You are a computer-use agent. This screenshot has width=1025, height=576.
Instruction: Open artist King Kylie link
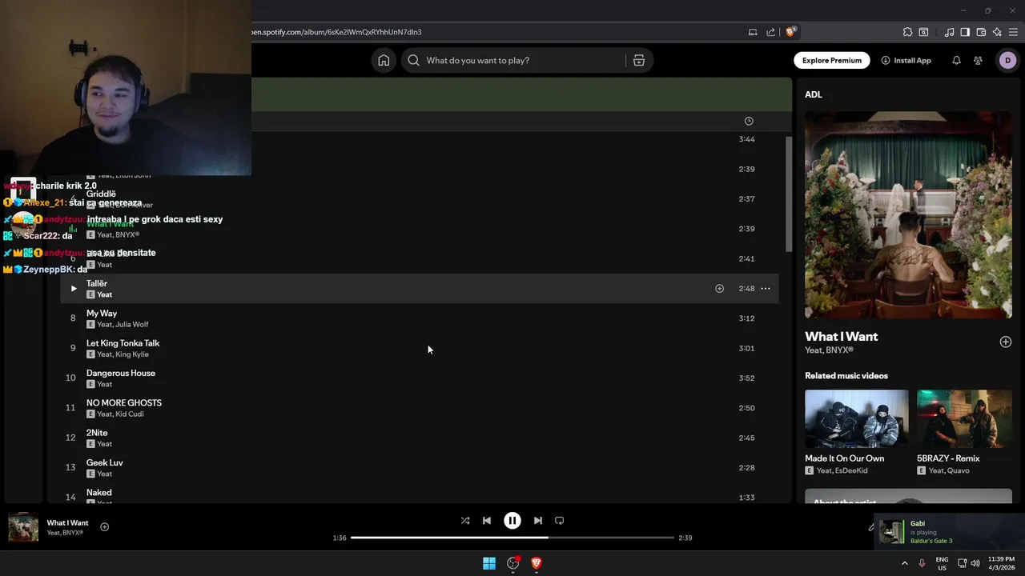132,354
